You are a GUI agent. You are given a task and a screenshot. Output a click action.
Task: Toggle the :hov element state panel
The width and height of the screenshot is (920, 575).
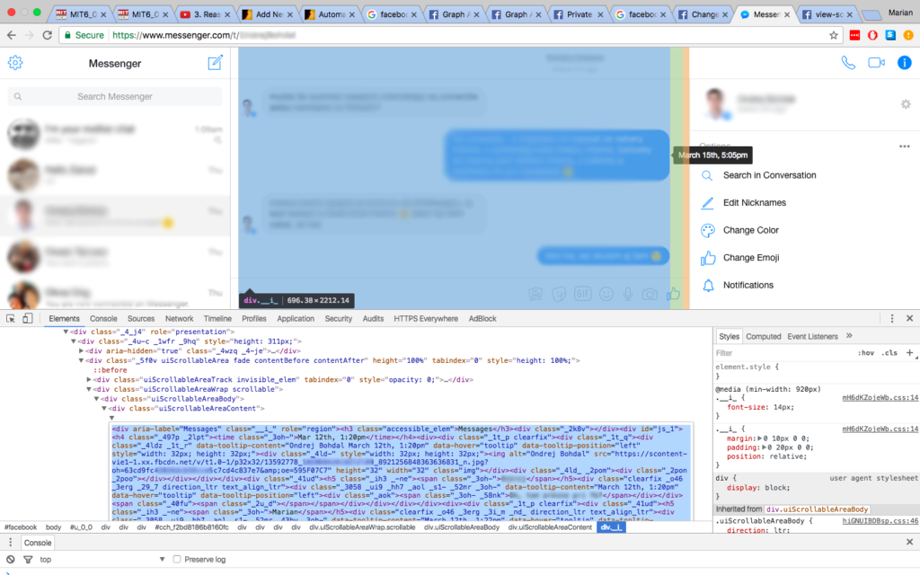866,353
